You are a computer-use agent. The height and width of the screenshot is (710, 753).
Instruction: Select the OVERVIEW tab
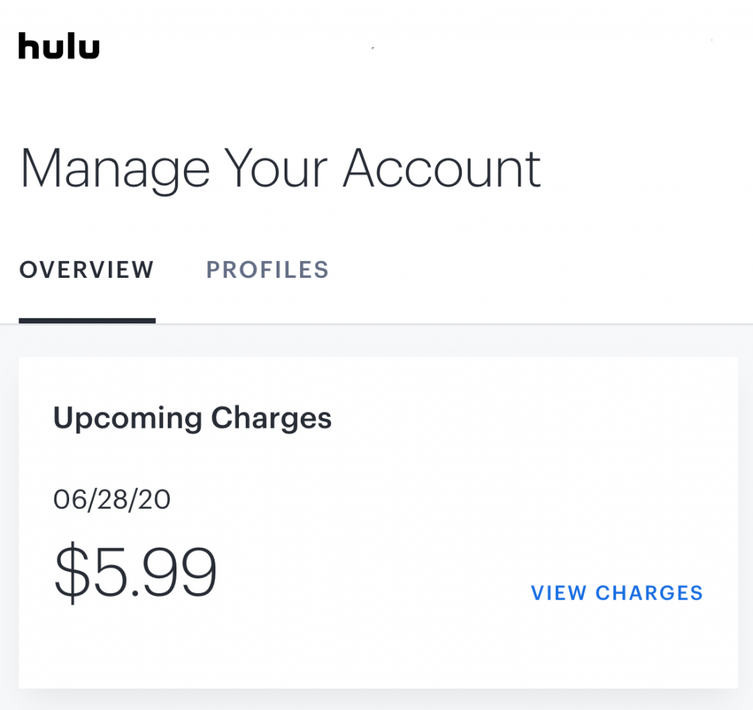click(87, 270)
